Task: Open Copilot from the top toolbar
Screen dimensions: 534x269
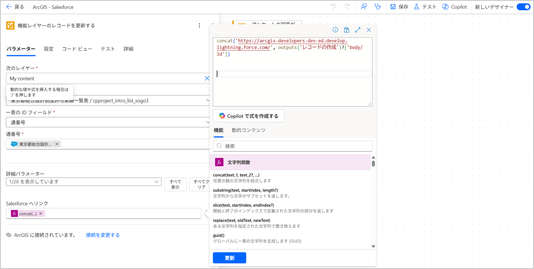Action: (x=454, y=7)
